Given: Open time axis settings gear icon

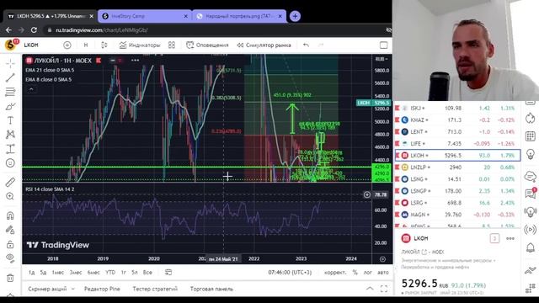Looking at the screenshot, I should 382,259.
